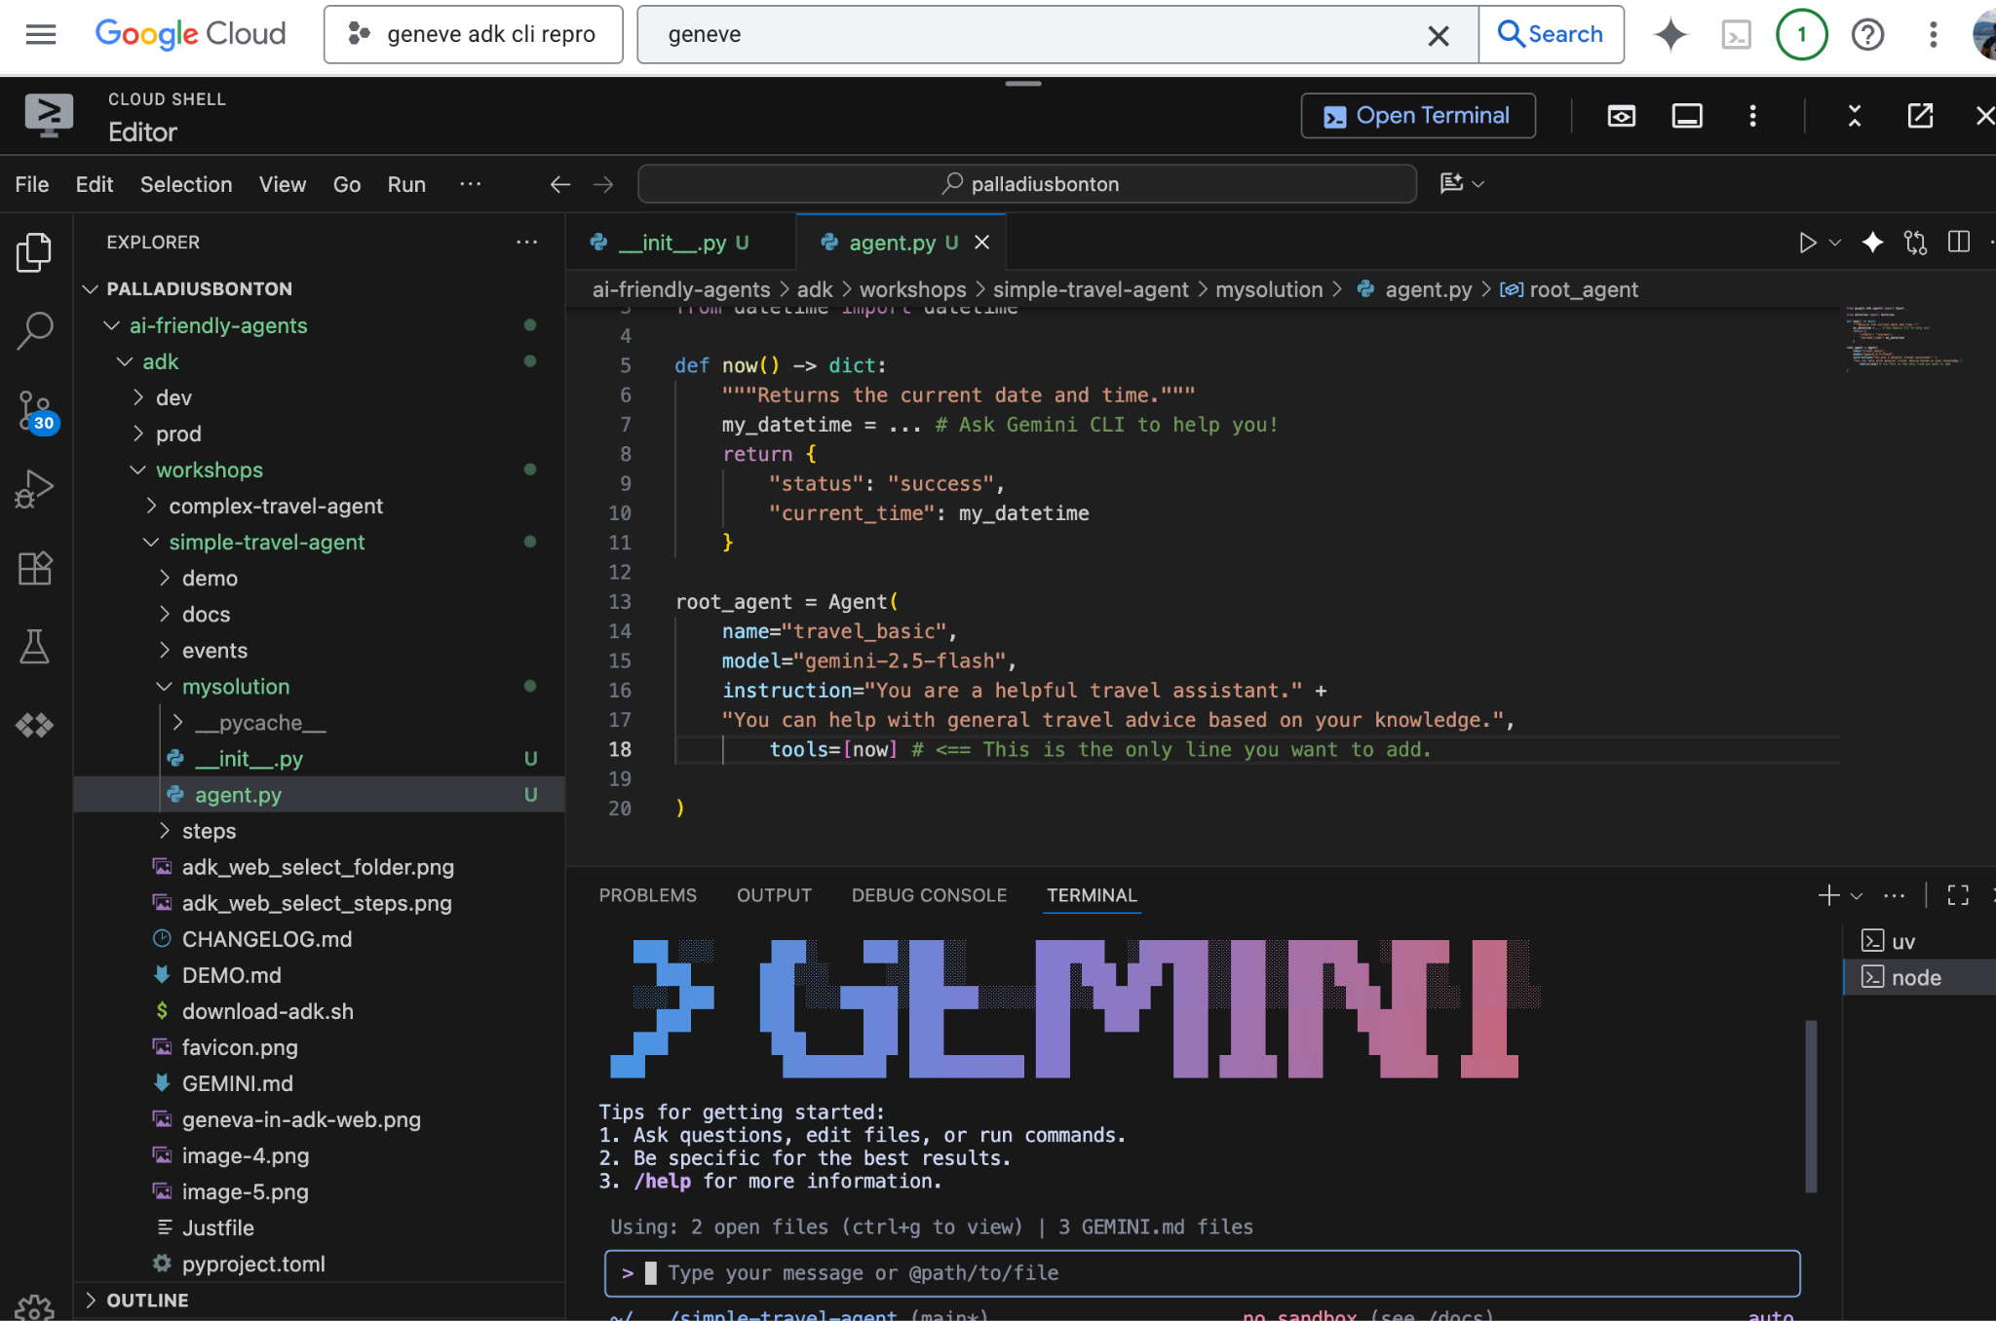1996x1321 pixels.
Task: Click the terminal vertical scrollbar
Action: pos(1811,1106)
